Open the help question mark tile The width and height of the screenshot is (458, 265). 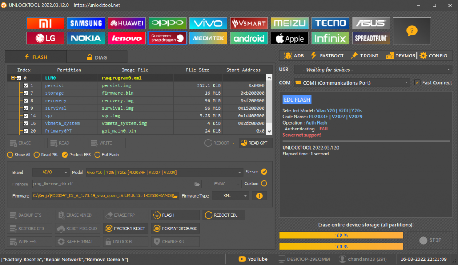tap(412, 31)
